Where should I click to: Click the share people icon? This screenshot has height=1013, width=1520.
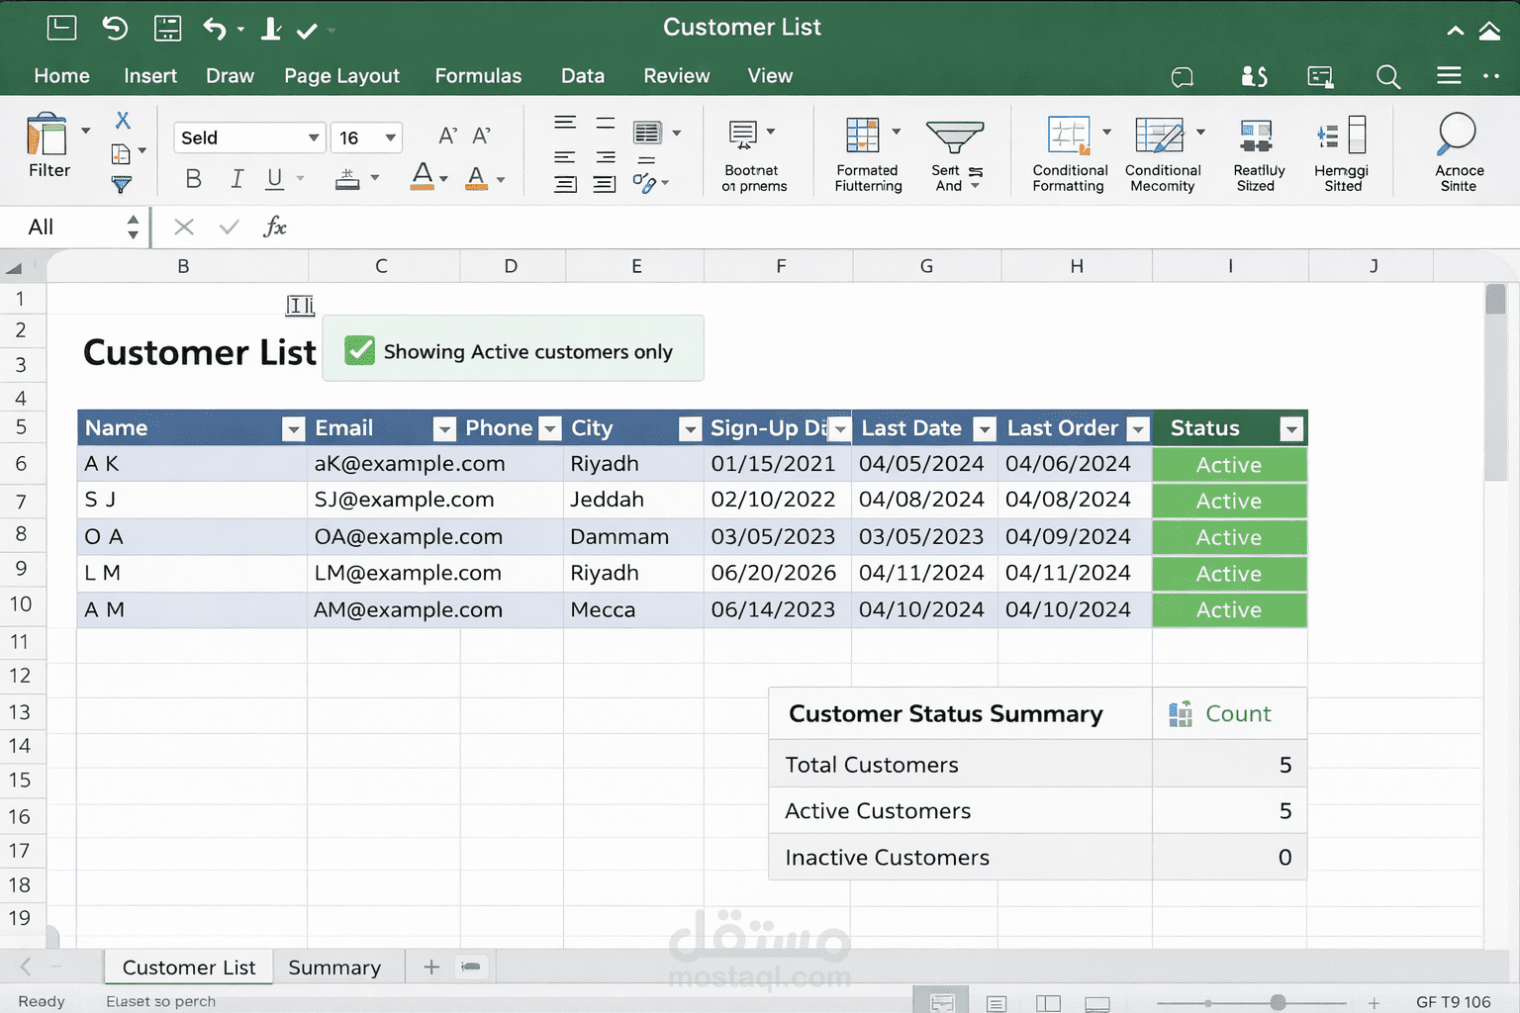click(1254, 76)
